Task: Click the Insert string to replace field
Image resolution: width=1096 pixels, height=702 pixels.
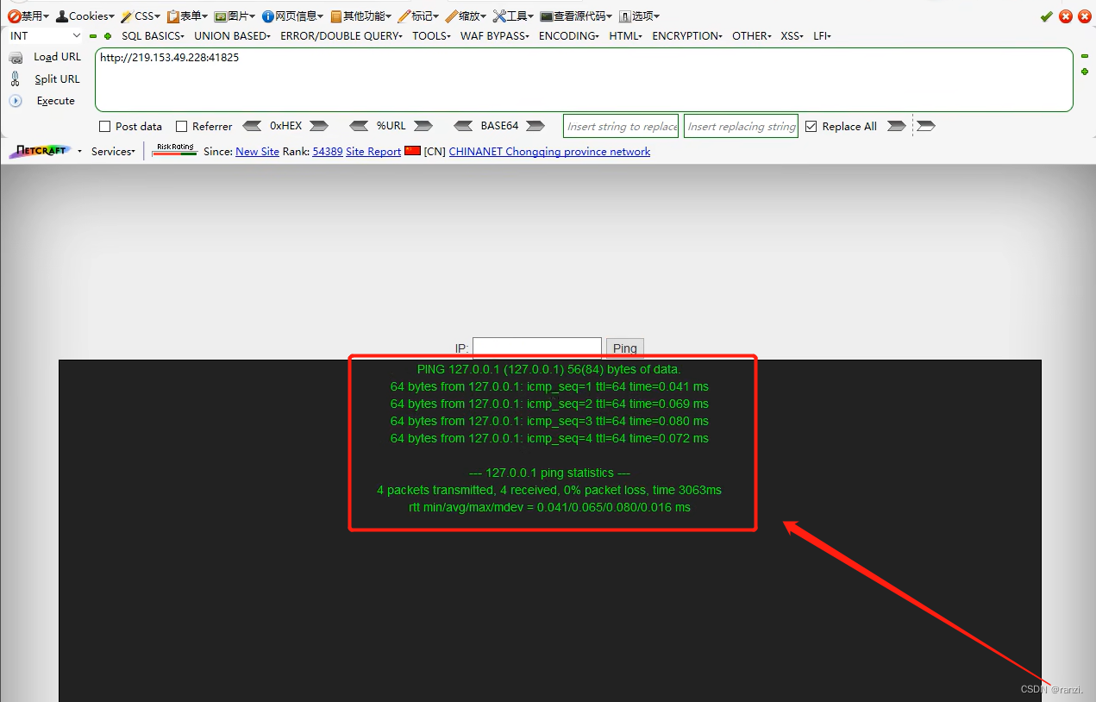Action: tap(621, 126)
